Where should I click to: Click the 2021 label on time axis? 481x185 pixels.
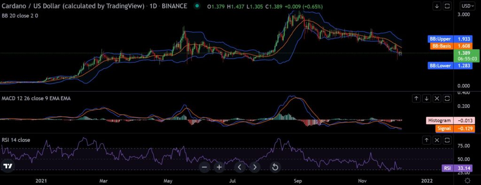point(41,180)
